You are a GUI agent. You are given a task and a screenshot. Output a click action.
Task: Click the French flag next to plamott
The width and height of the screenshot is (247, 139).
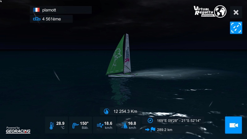[36, 10]
